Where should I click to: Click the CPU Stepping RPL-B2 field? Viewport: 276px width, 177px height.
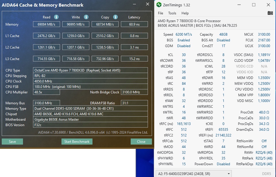pos(90,76)
